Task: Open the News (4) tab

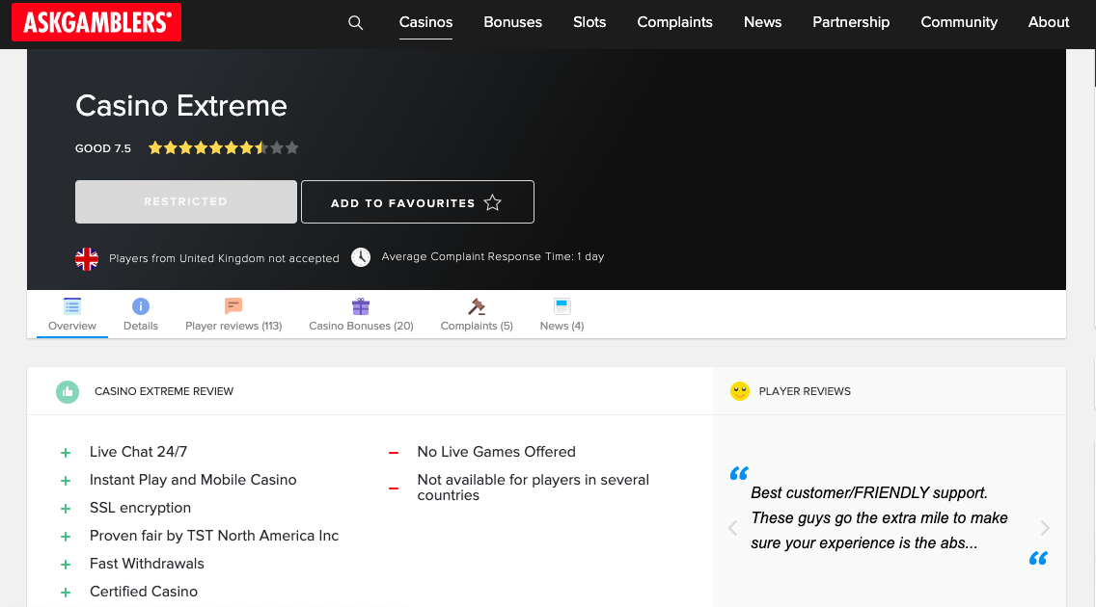Action: [x=562, y=315]
